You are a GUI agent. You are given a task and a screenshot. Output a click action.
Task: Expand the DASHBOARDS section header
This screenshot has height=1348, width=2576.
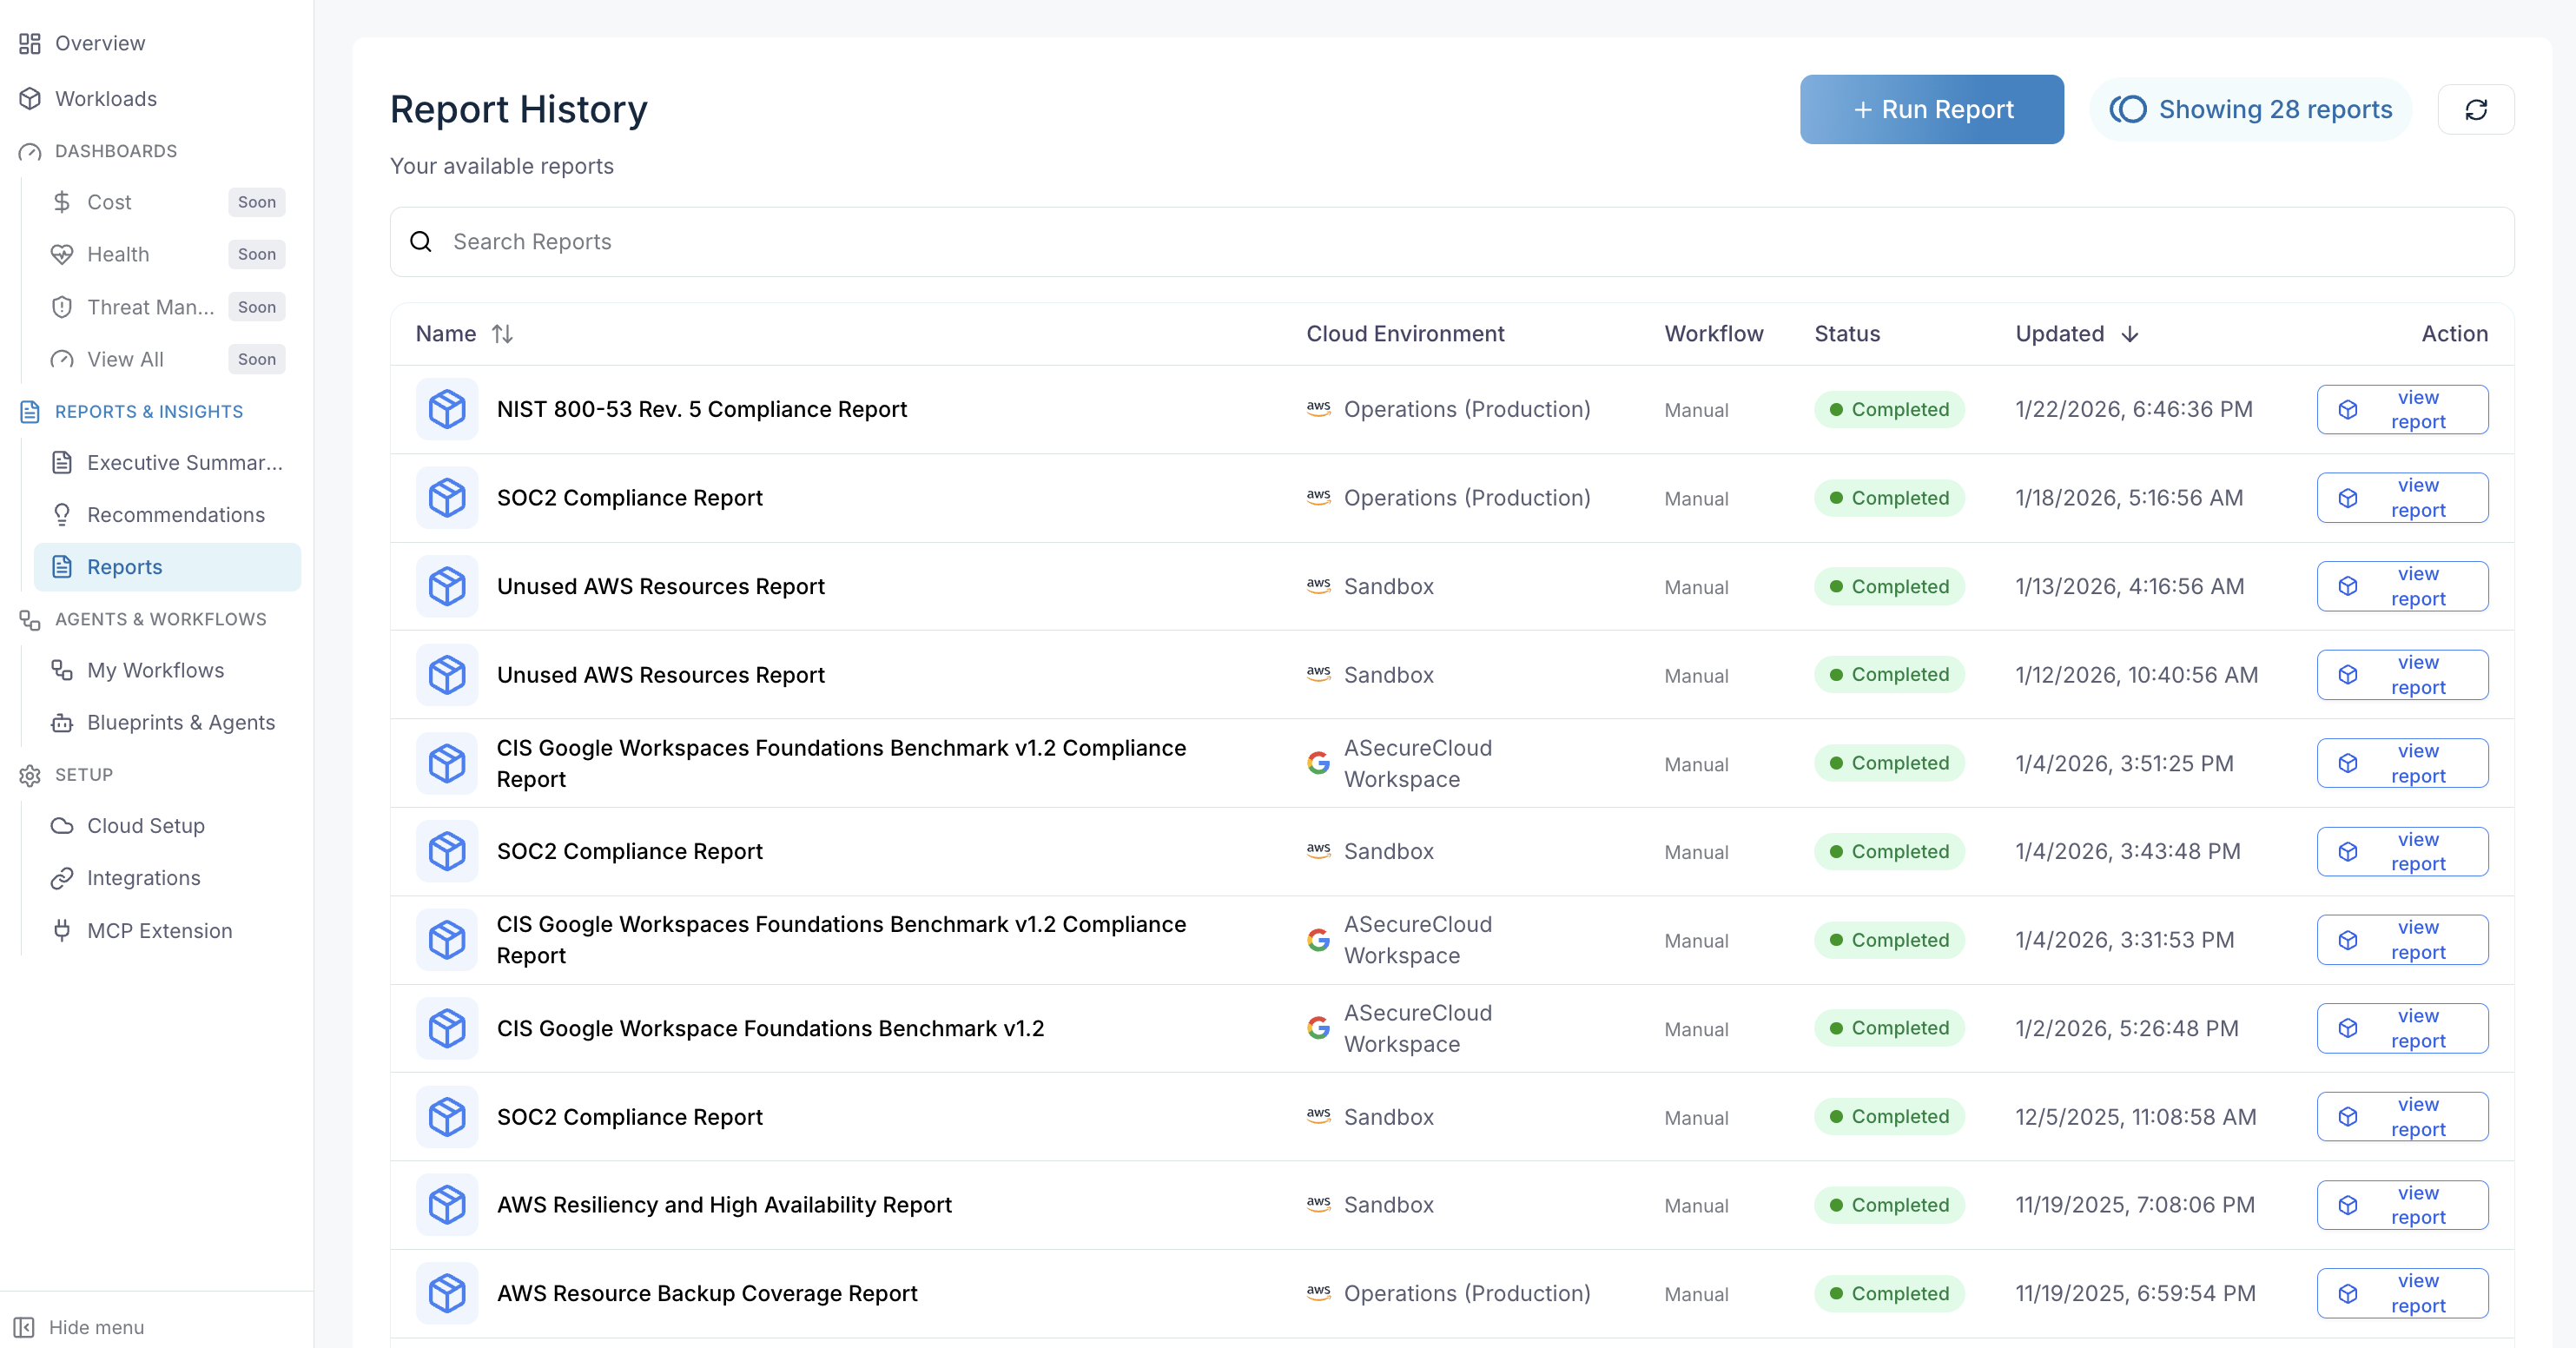pyautogui.click(x=114, y=151)
